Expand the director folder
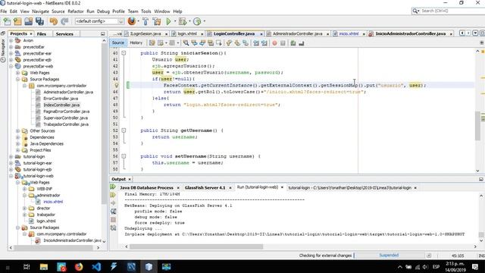 click(25, 208)
